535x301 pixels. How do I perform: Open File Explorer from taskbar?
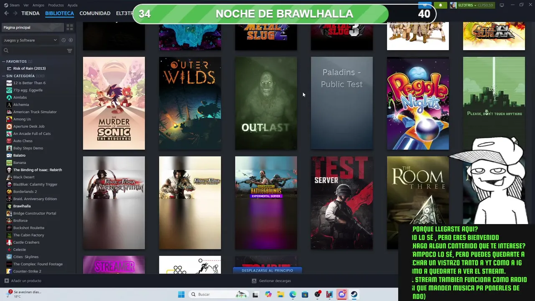[x=280, y=294]
